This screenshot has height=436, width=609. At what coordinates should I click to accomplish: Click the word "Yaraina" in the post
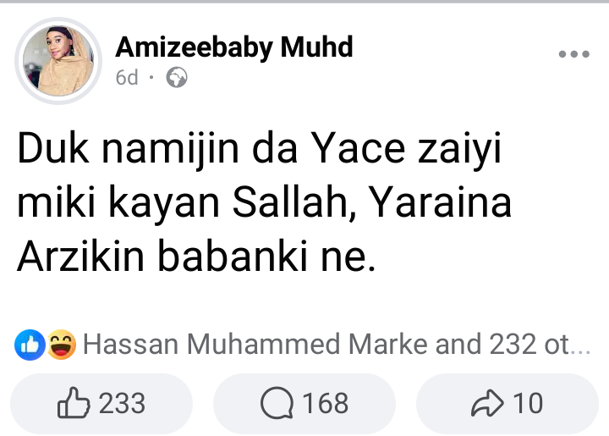coord(442,206)
